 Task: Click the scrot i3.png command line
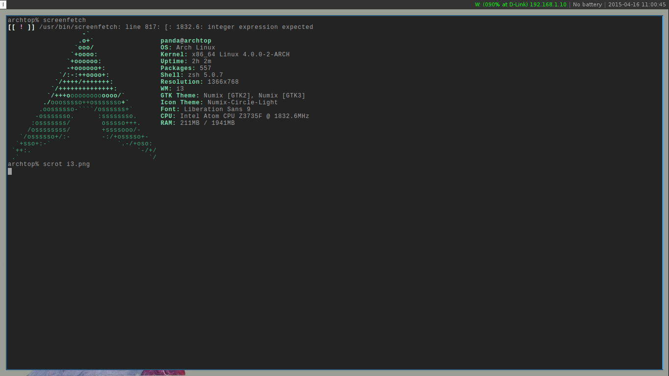(49, 164)
